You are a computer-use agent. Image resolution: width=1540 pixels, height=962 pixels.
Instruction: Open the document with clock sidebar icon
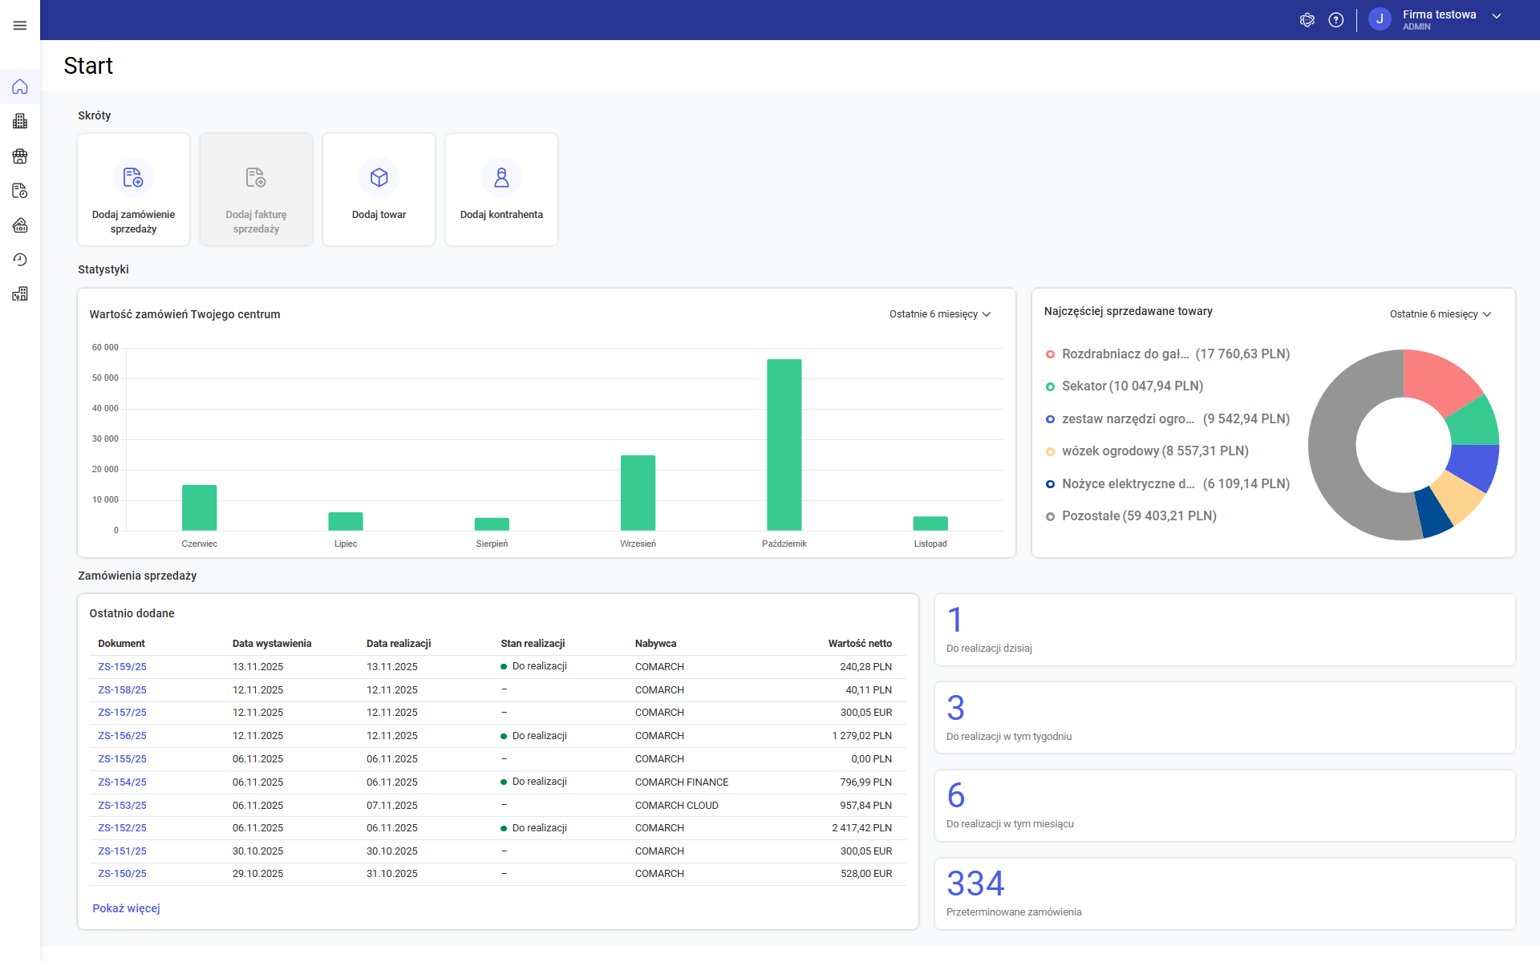point(20,191)
